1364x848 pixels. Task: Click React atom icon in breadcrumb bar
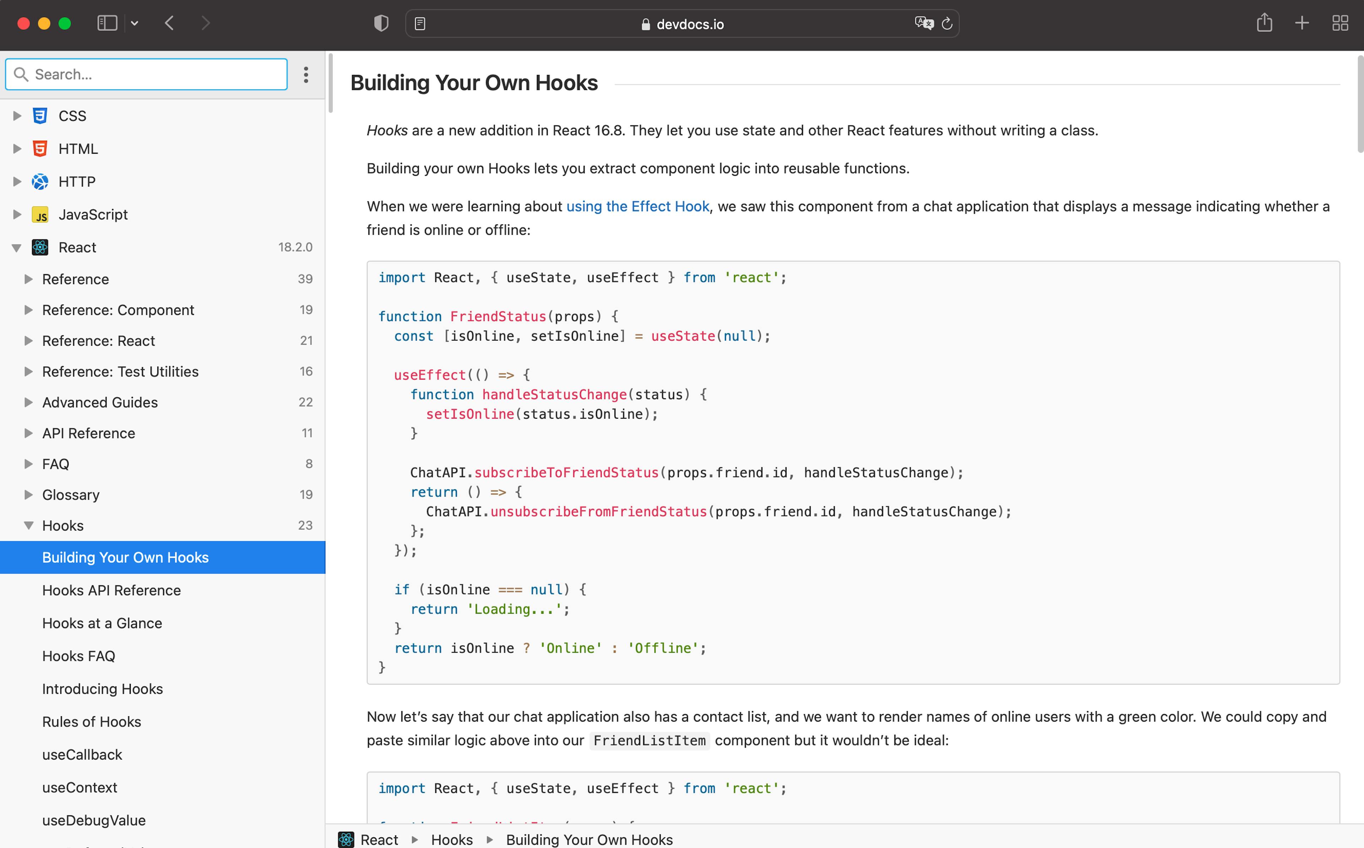[x=346, y=839]
